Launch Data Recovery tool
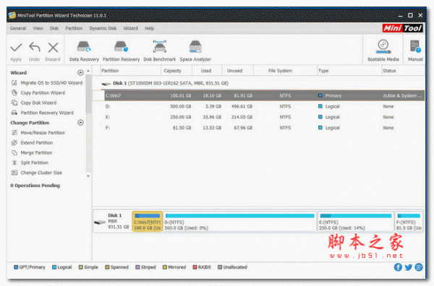 pyautogui.click(x=84, y=51)
